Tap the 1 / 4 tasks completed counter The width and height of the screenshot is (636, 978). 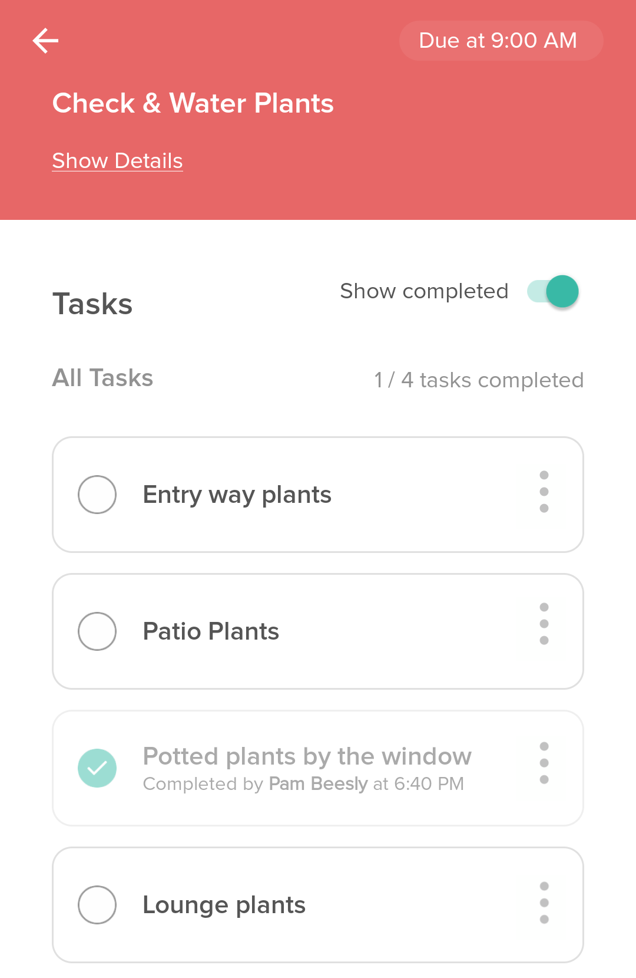click(x=479, y=380)
